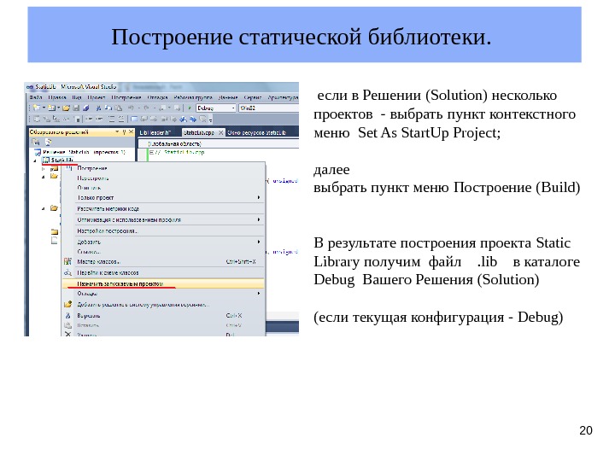This screenshot has height=461, width=615.
Task: Click the Save toolbar icon
Action: 76,108
